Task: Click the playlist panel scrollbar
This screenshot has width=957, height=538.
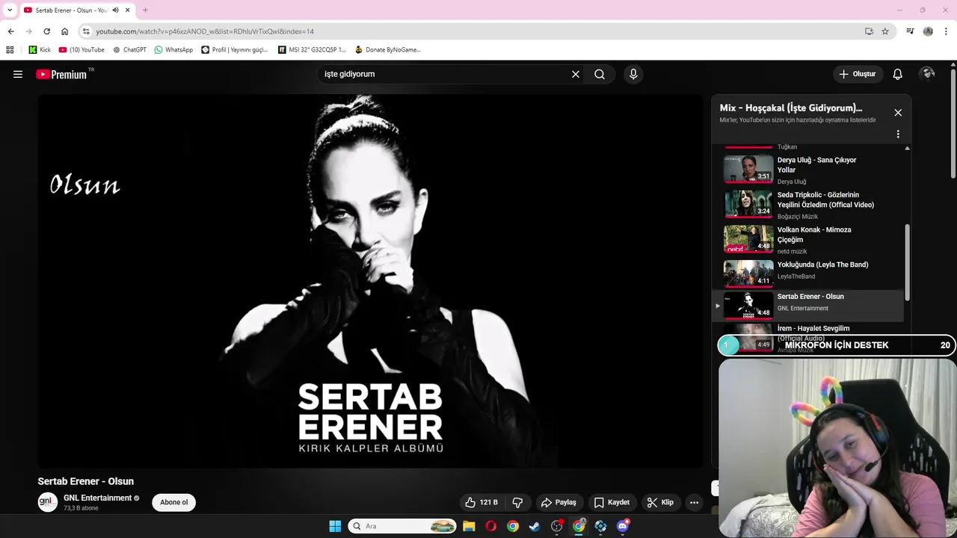Action: 908,262
